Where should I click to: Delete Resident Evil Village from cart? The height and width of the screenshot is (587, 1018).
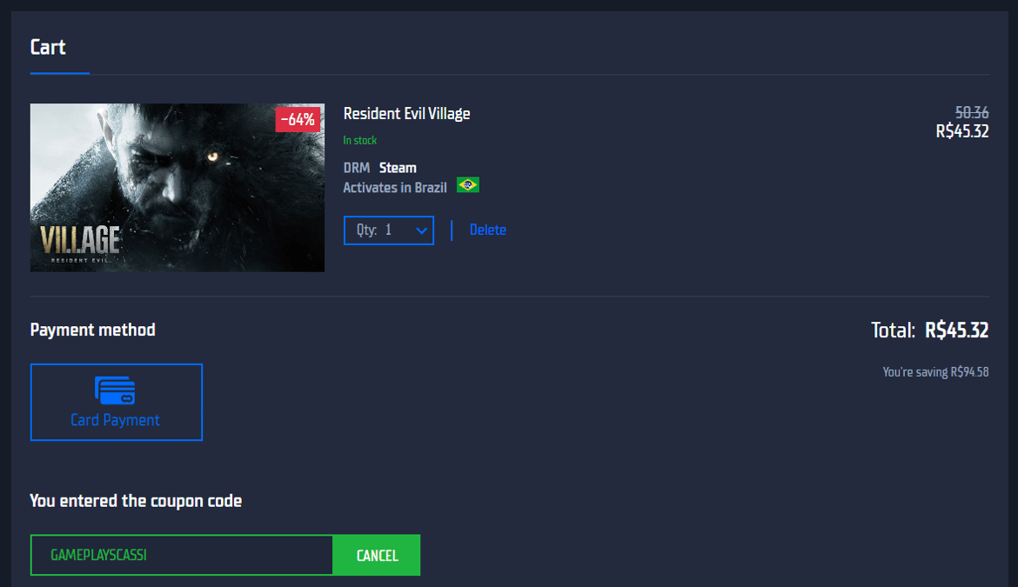487,230
